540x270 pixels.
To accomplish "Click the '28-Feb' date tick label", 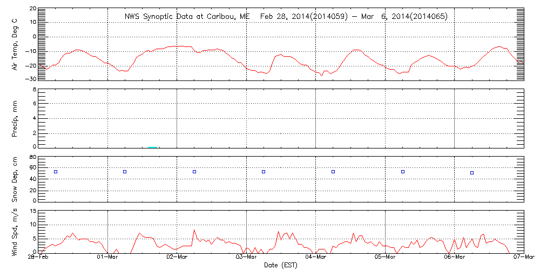I will pos(38,258).
